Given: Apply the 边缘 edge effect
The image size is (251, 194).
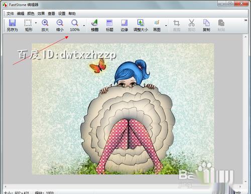Looking at the screenshot, I should coord(124,25).
